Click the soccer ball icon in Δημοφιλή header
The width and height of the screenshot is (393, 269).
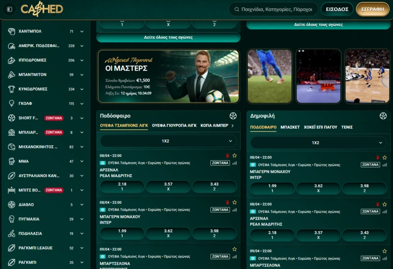(x=383, y=116)
